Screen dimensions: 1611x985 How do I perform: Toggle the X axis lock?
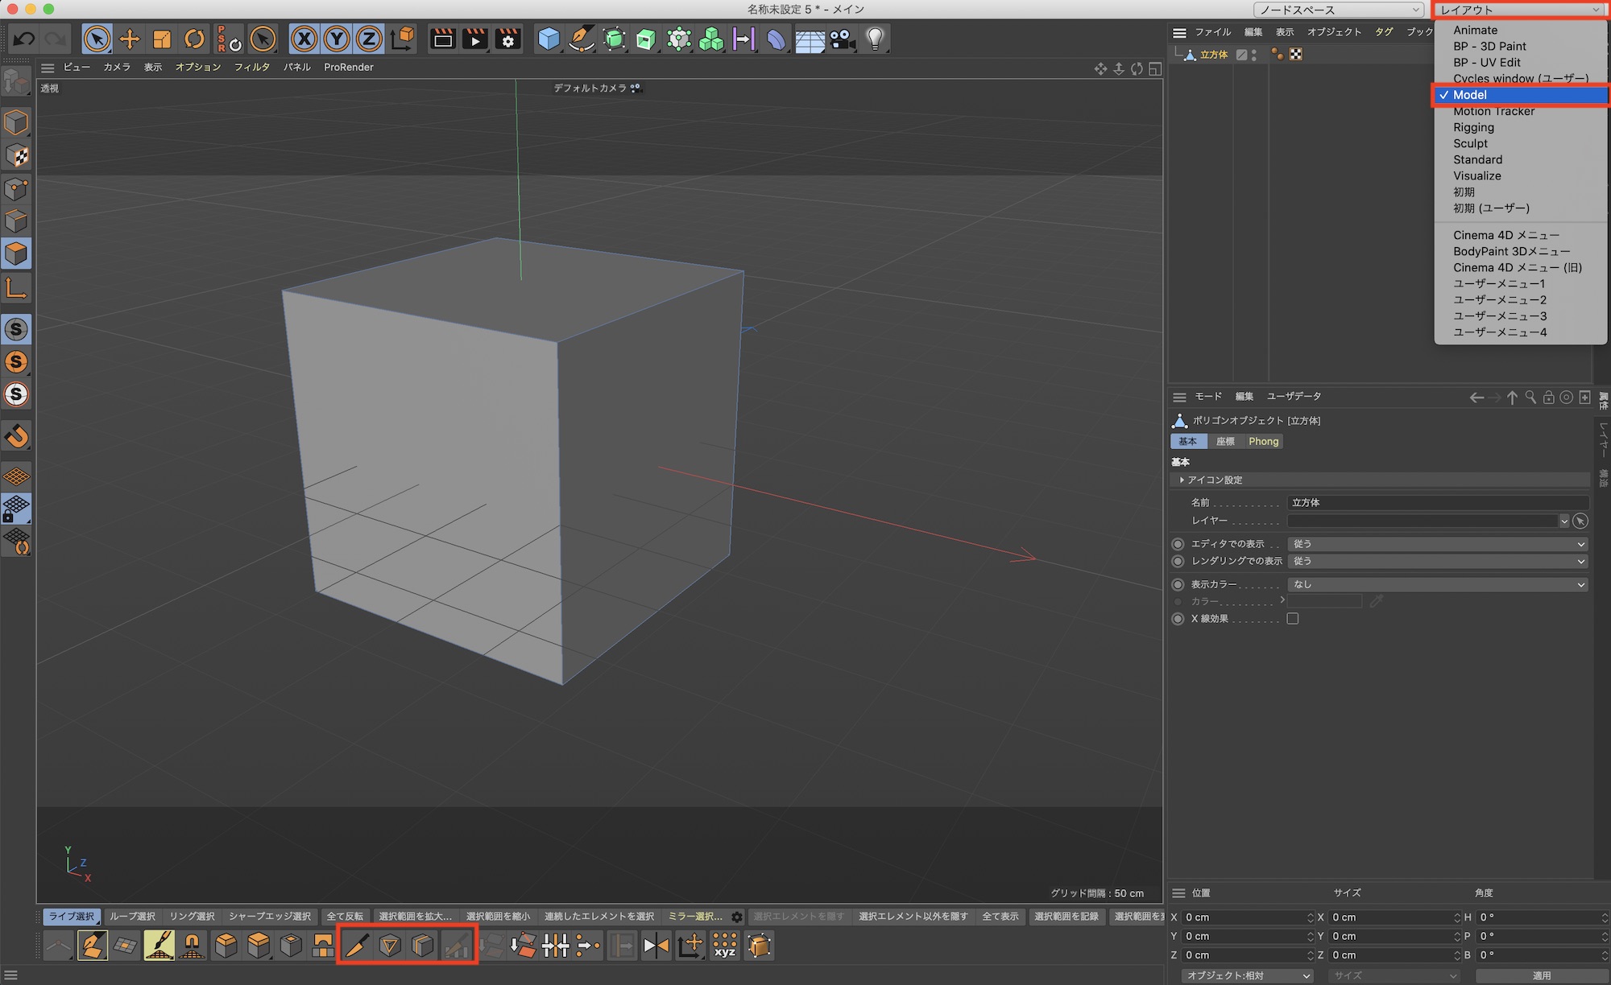(x=304, y=39)
